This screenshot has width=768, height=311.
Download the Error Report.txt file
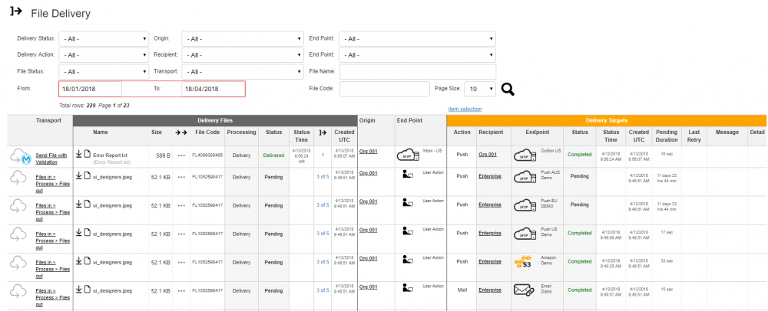(x=78, y=153)
